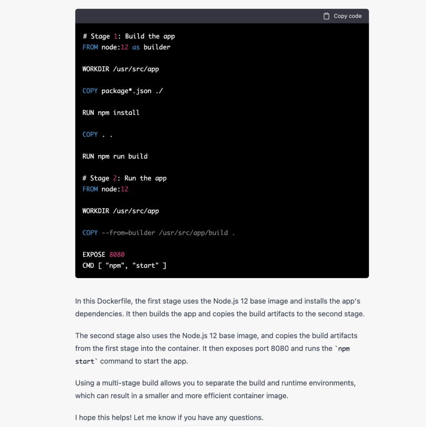
Task: Click the clipboard icon in code header
Action: tap(326, 16)
